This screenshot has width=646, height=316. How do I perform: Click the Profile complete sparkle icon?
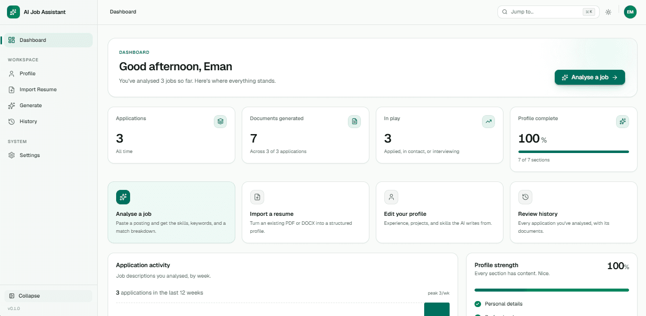pos(622,121)
